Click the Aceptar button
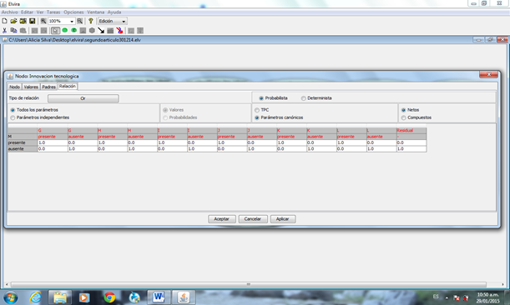 pos(222,219)
